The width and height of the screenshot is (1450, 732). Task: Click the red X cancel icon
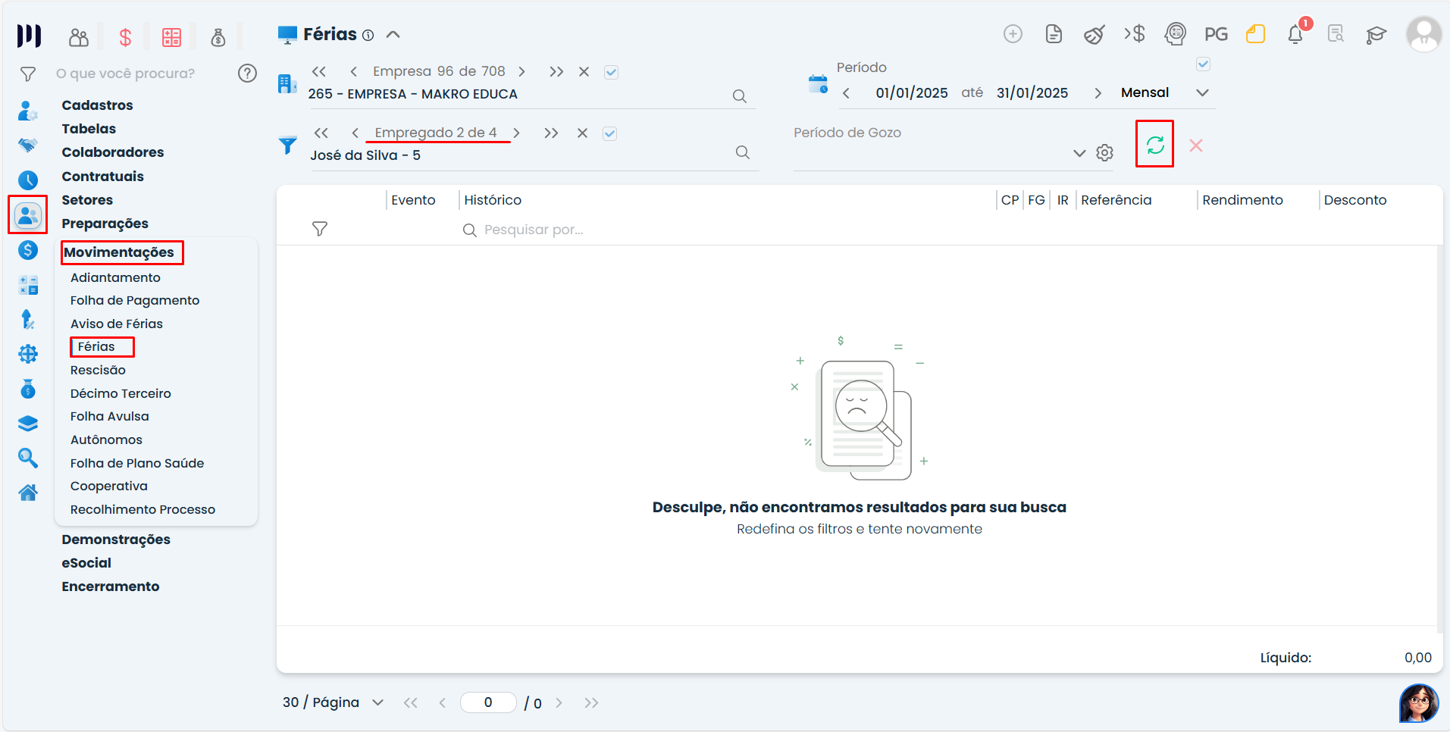pyautogui.click(x=1196, y=145)
